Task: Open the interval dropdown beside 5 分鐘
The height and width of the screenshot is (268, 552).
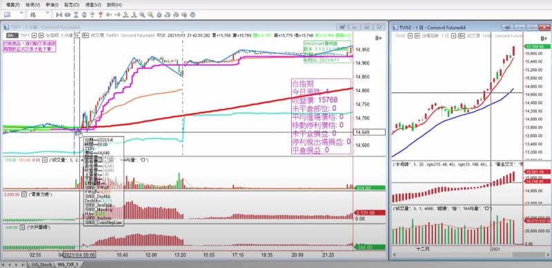Action: coord(77,35)
